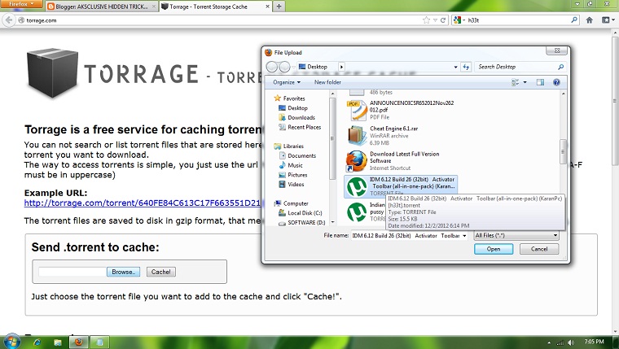The height and width of the screenshot is (349, 619).
Task: Open the views options dropdown arrow
Action: coord(525,82)
